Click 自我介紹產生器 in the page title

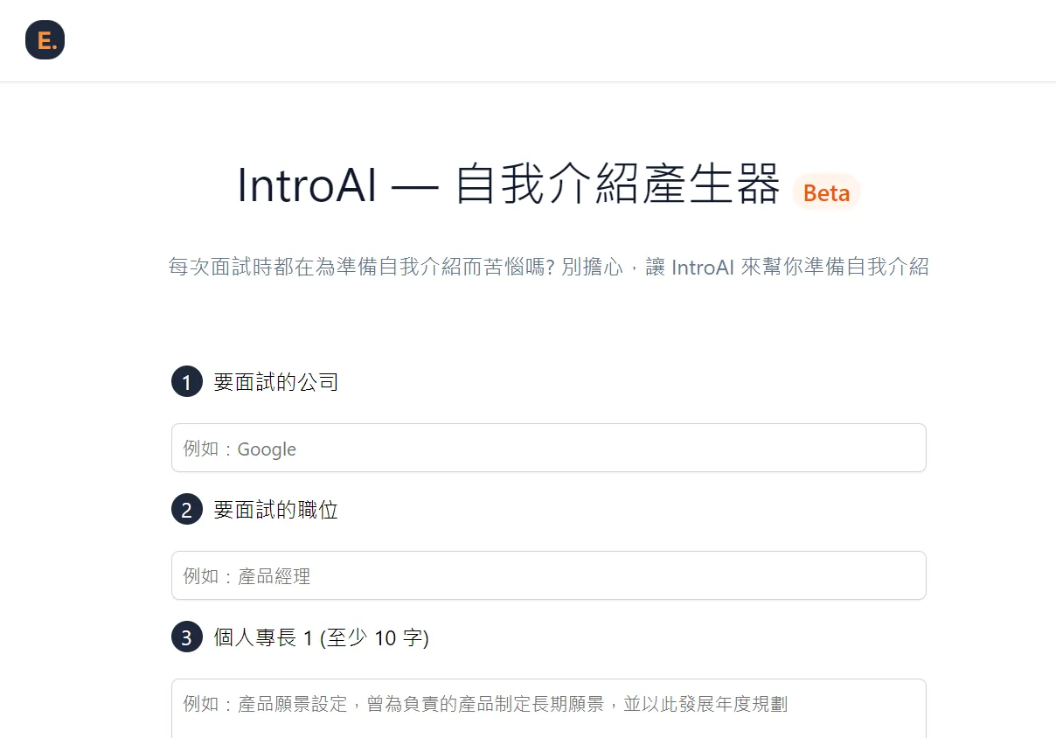click(x=617, y=185)
